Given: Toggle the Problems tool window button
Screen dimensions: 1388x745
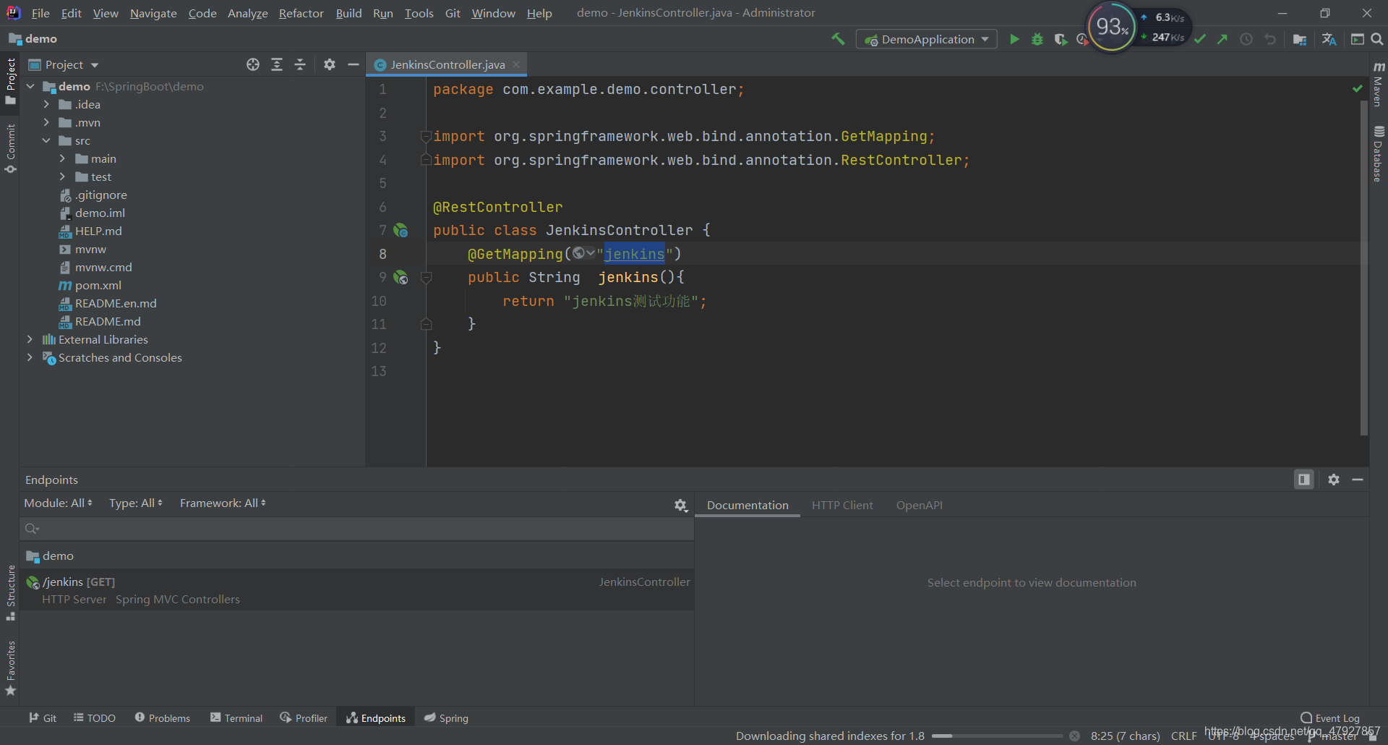Looking at the screenshot, I should [x=163, y=718].
